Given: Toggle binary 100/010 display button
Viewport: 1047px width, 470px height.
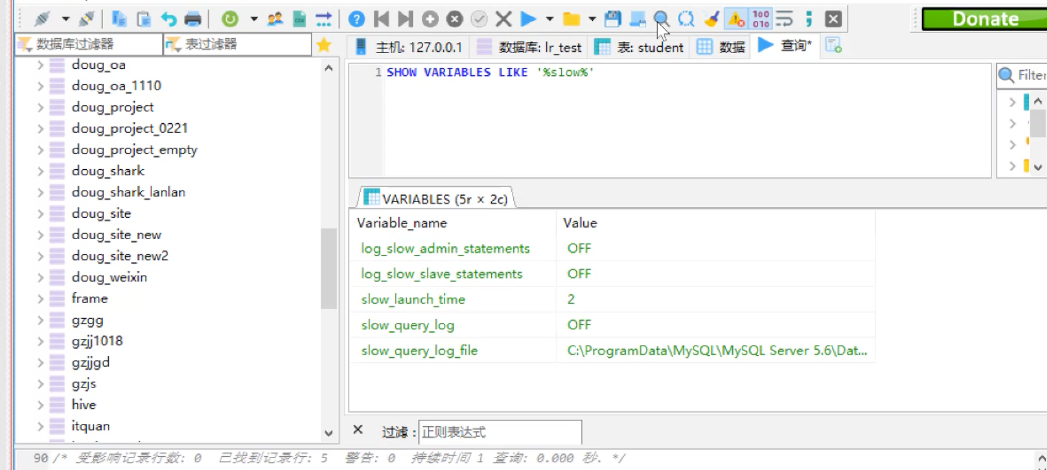Looking at the screenshot, I should 761,19.
